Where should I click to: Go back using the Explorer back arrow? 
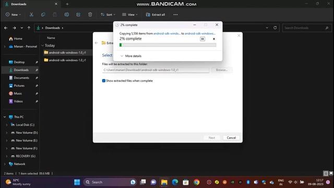pyautogui.click(x=6, y=28)
